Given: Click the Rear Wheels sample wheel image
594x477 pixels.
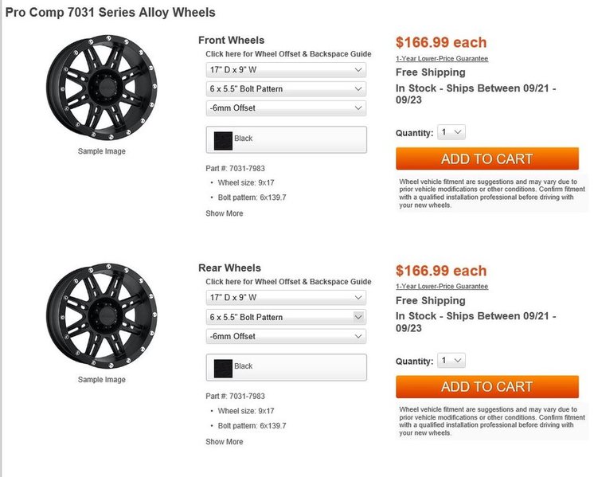Looking at the screenshot, I should pos(102,316).
